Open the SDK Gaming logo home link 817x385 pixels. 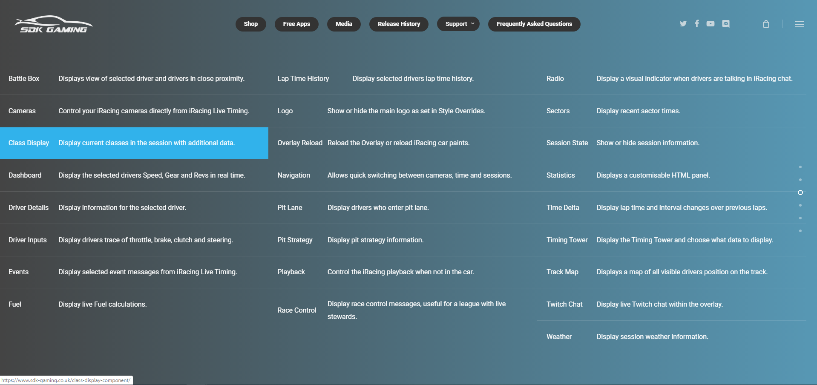coord(54,24)
